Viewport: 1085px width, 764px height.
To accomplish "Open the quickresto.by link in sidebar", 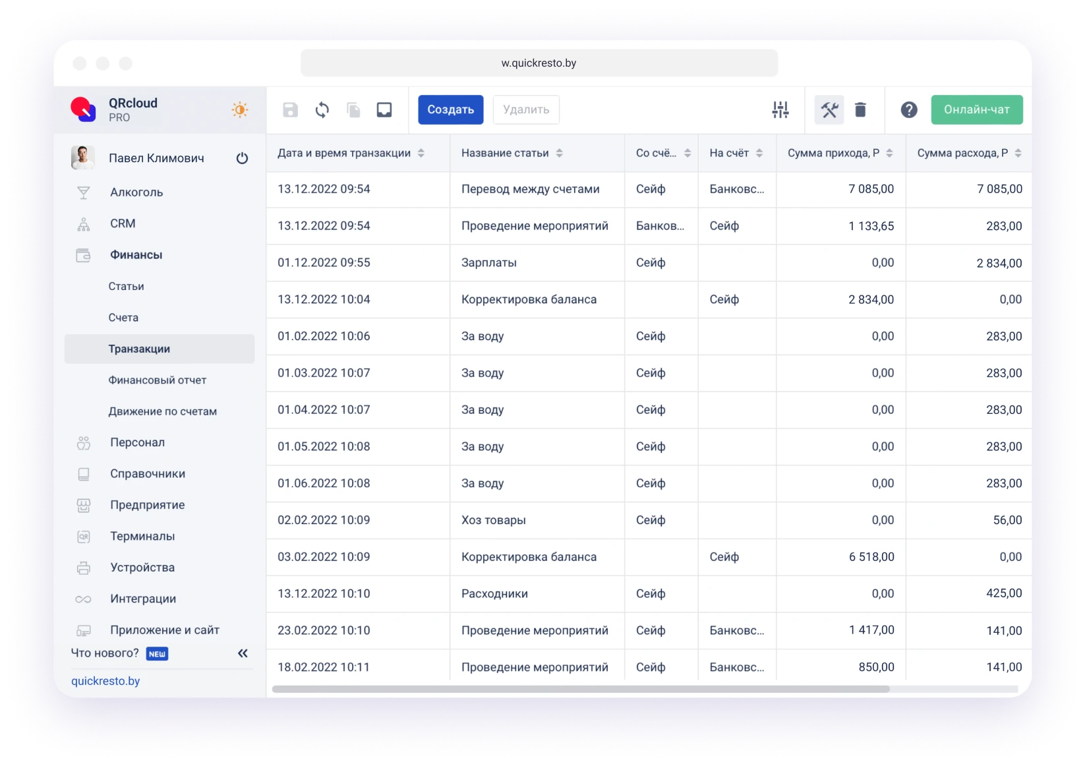I will click(x=105, y=681).
